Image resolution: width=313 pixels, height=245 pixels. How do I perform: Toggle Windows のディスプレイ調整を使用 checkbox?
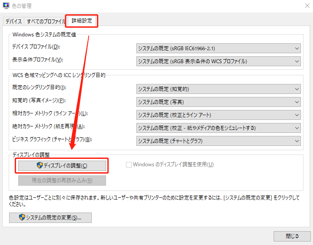129,165
